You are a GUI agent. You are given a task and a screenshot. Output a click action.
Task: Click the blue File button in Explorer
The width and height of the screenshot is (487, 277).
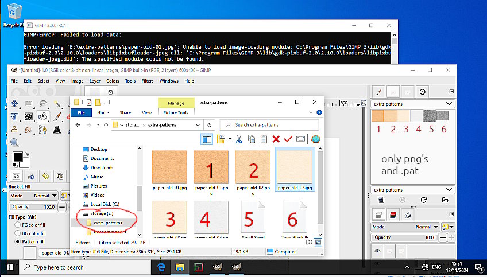pos(81,112)
